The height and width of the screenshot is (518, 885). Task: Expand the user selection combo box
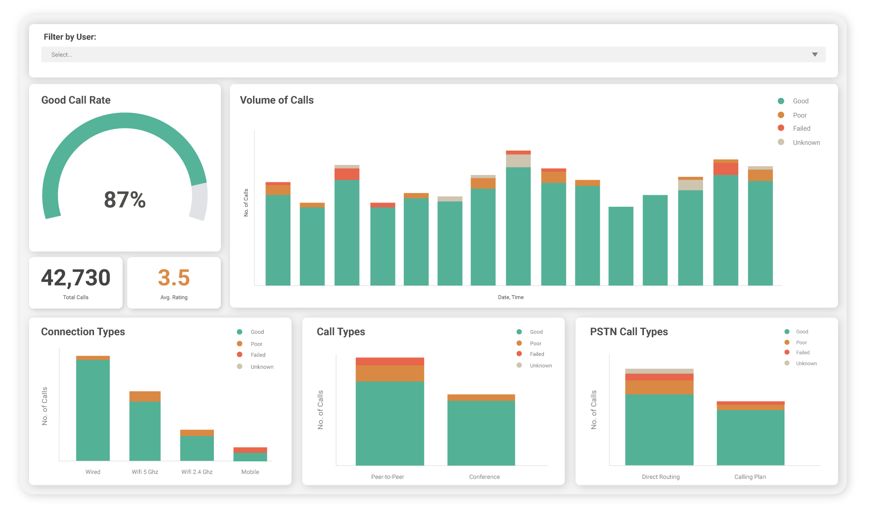433,54
